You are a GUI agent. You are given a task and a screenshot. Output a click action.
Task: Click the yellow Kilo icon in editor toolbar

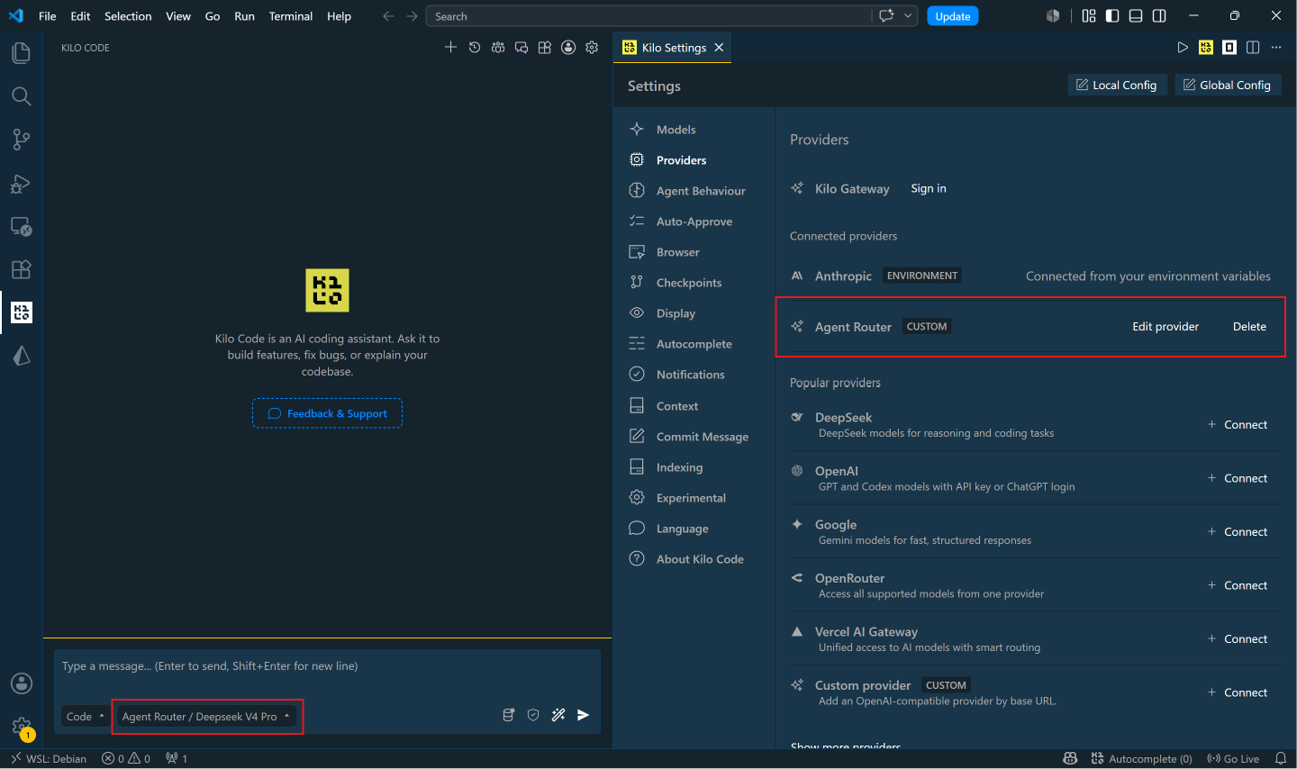(1206, 48)
